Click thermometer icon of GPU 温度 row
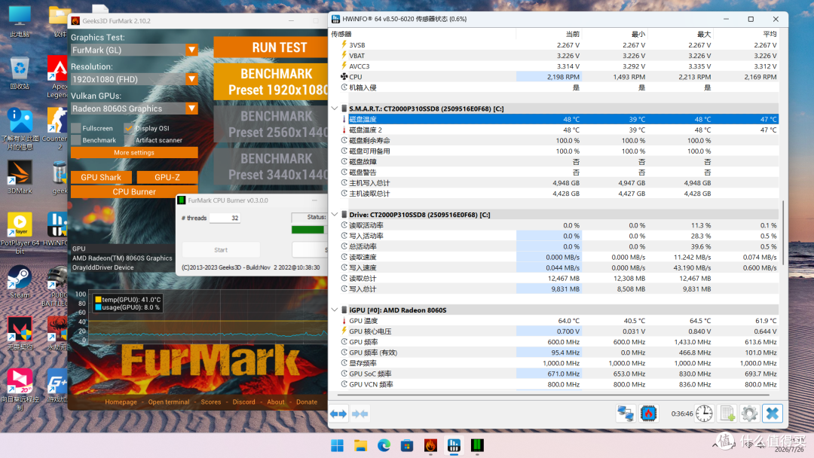814x458 pixels. click(x=344, y=321)
